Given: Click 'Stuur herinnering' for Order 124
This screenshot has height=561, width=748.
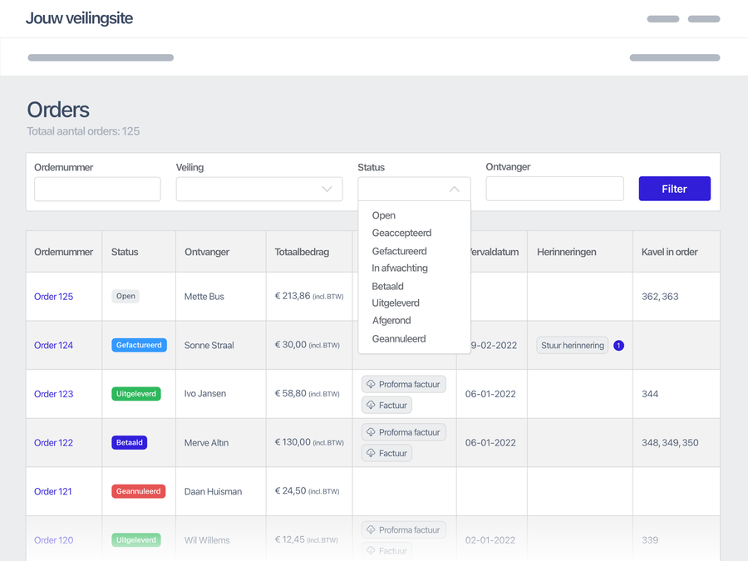Looking at the screenshot, I should click(573, 346).
